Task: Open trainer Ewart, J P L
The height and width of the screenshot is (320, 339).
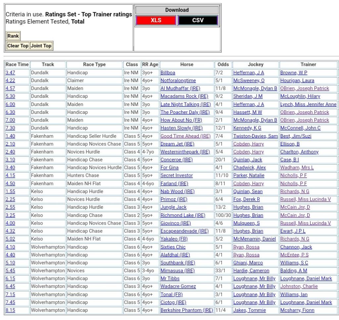Action: [x=293, y=231]
